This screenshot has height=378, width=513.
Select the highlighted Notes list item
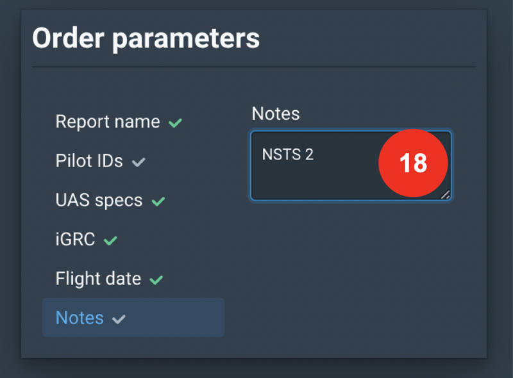80,318
